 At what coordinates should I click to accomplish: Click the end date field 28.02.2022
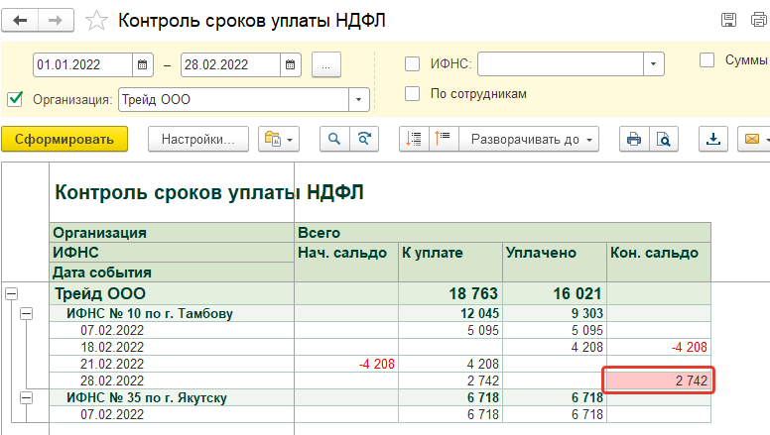click(x=230, y=64)
